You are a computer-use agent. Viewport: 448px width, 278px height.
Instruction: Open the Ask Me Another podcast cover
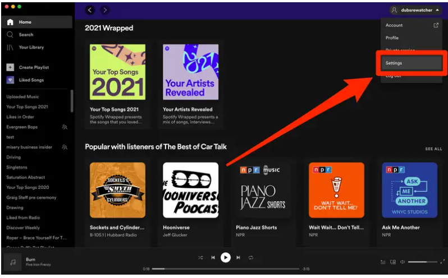click(410, 190)
